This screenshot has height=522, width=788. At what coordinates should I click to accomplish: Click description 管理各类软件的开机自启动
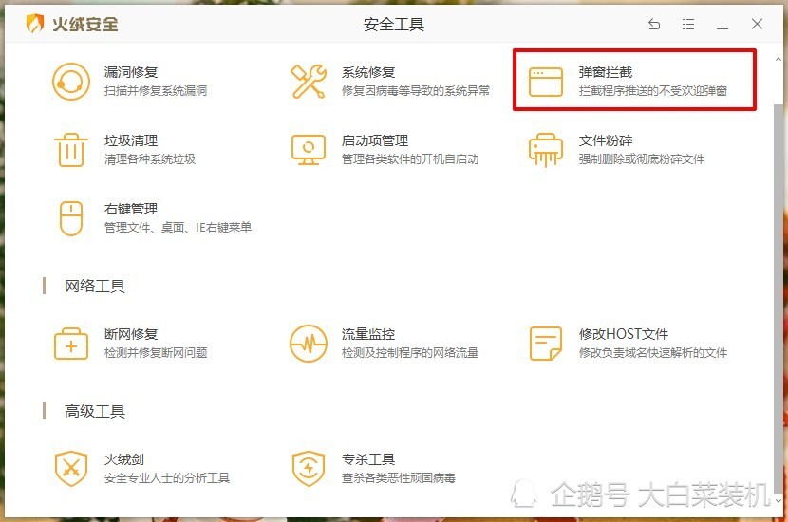[x=410, y=159]
